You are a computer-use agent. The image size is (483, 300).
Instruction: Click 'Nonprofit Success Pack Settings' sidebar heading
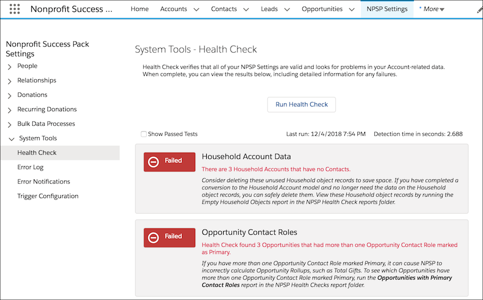[47, 49]
